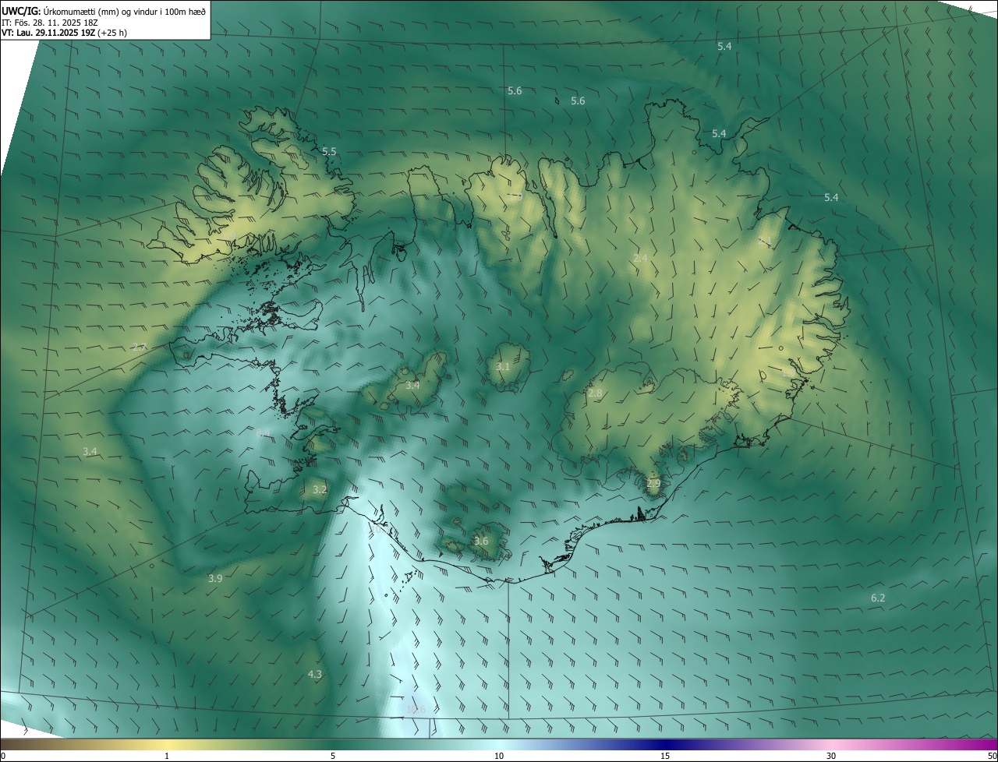Select the 2.7 value label on the map

coord(139,347)
